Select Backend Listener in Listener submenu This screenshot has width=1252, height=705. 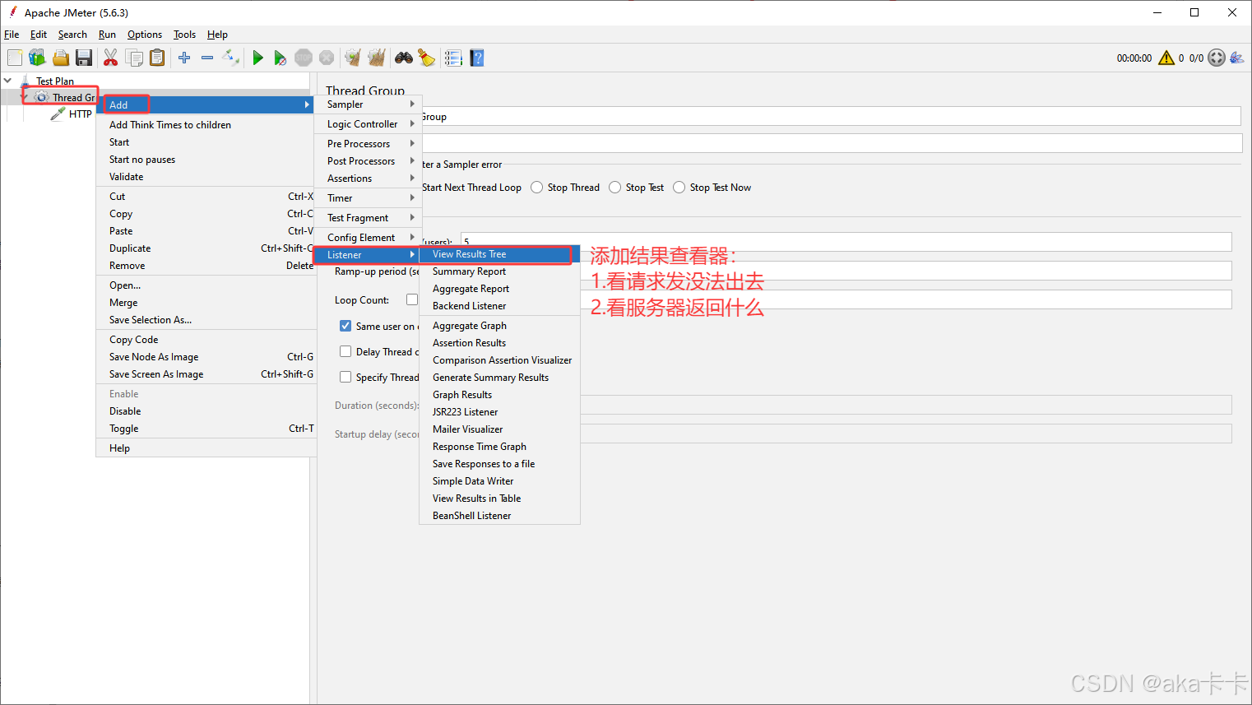point(499,306)
